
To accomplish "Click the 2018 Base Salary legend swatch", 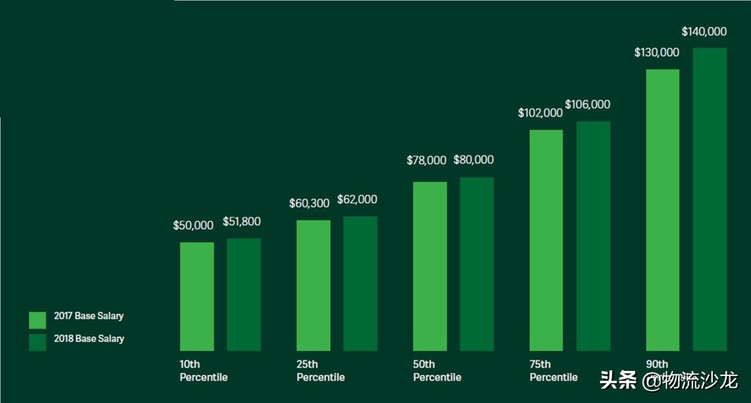I will [x=38, y=342].
